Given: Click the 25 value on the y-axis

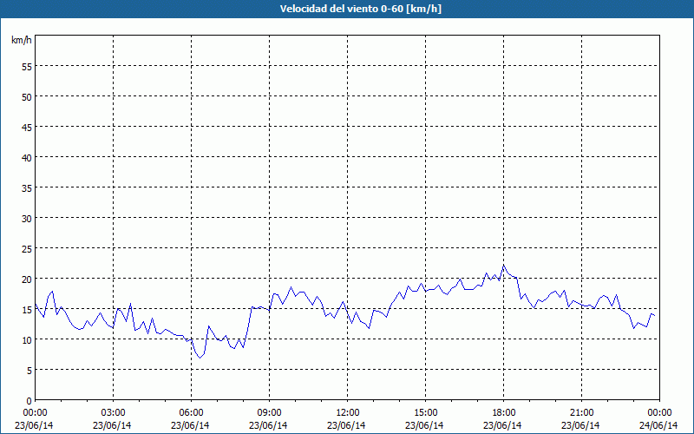Looking at the screenshot, I should [27, 249].
